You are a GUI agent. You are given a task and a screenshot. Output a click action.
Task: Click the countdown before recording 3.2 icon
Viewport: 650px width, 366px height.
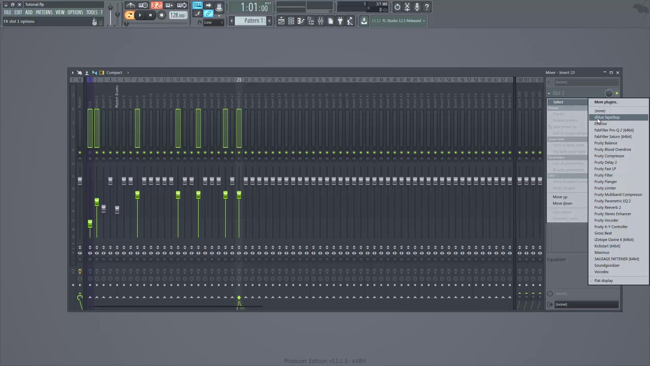pos(156,6)
